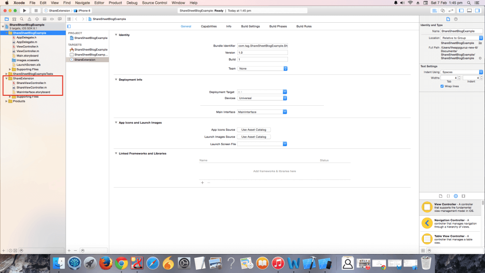Stop the running build
Image resolution: width=485 pixels, height=273 pixels.
point(36,10)
